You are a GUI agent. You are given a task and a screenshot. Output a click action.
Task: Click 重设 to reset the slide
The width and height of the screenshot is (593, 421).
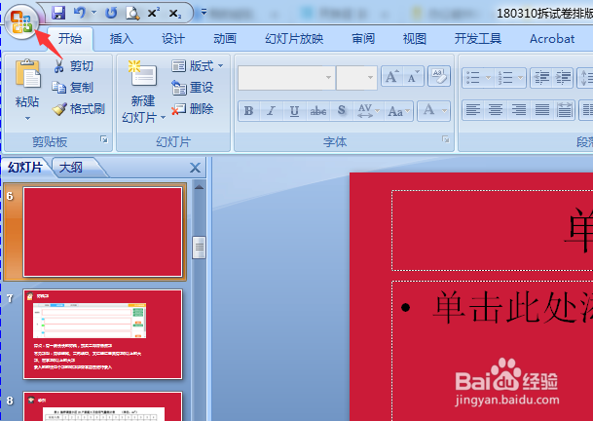[x=193, y=88]
